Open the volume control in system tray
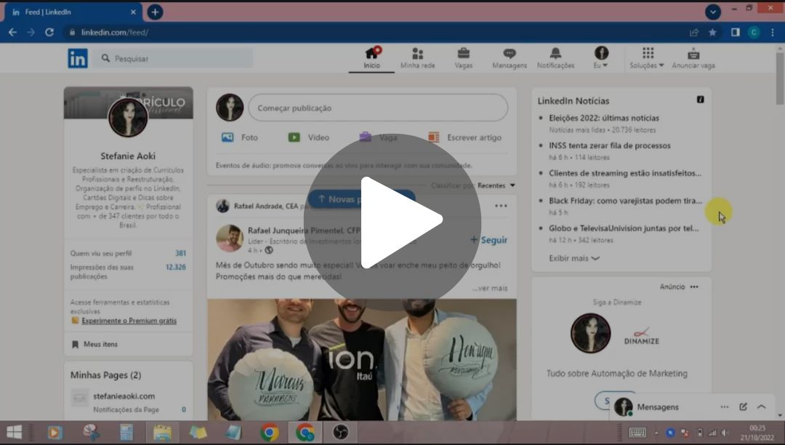Viewport: 785px width, 445px height. pos(725,433)
